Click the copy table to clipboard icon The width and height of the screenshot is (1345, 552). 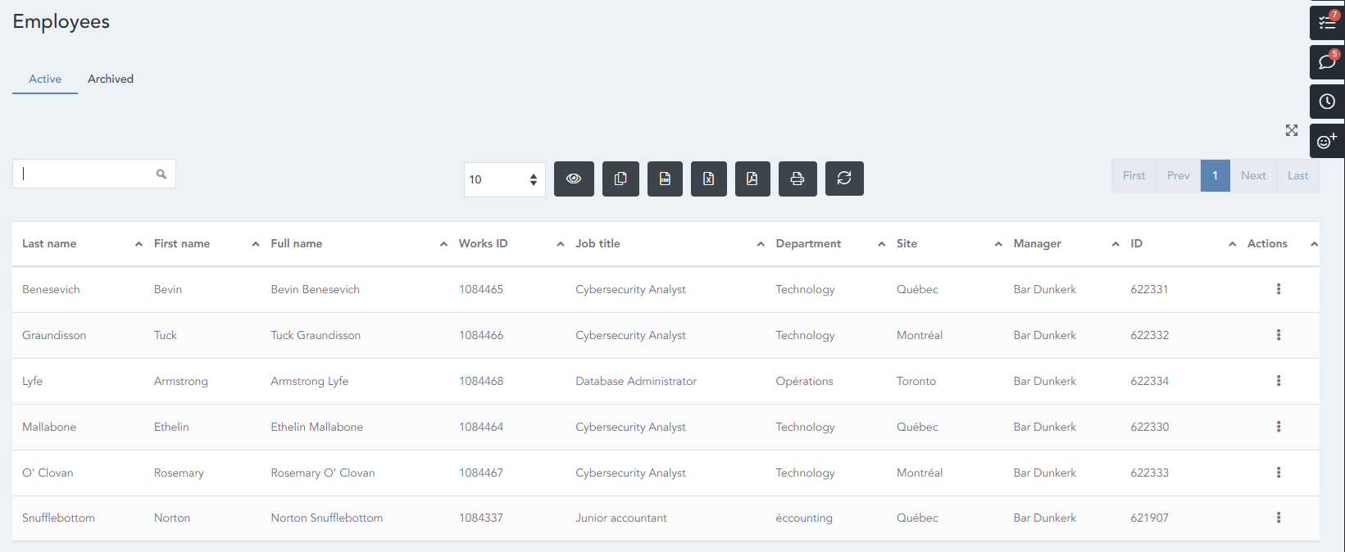(x=620, y=179)
